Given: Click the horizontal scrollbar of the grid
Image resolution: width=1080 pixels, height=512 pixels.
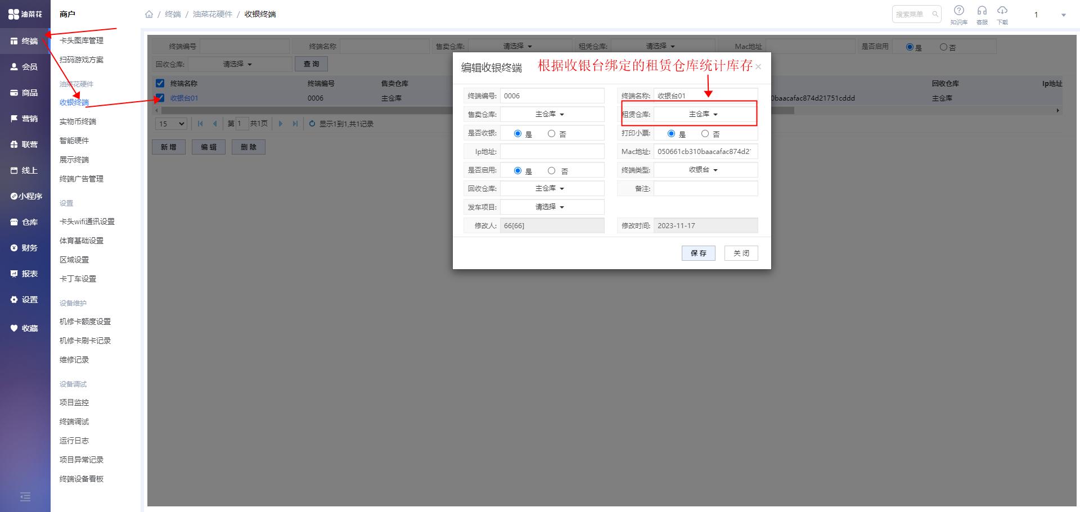Looking at the screenshot, I should 478,111.
